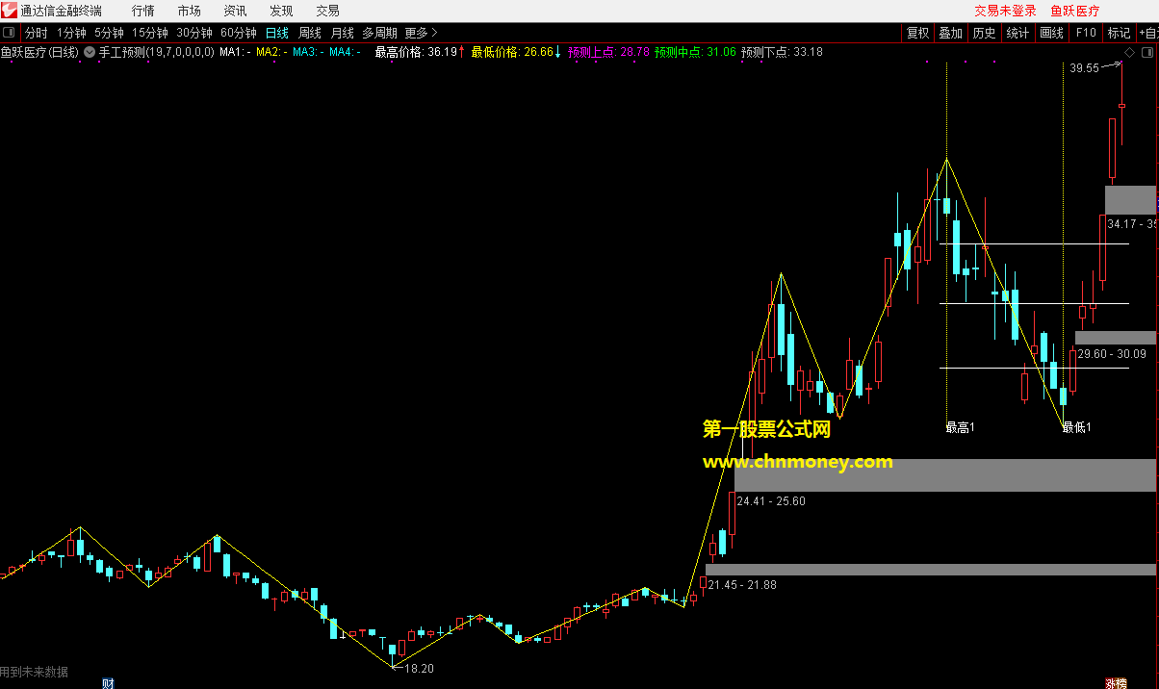Click the 预测上点: 28.78 value

[x=609, y=52]
